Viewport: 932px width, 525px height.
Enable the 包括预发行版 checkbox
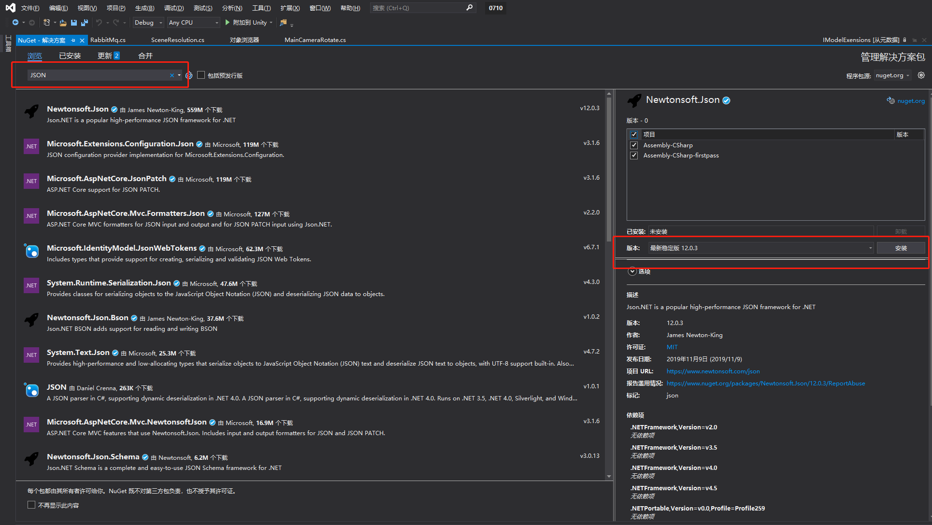(201, 75)
